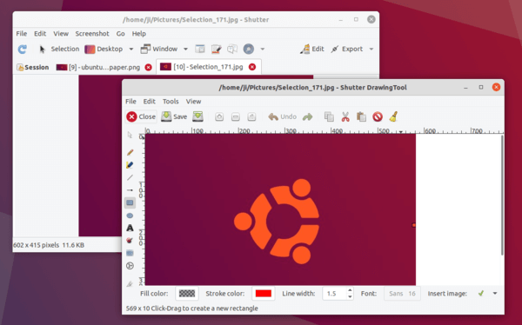Screen dimensions: 522x325
Task: Activate the text tool
Action: (x=130, y=229)
